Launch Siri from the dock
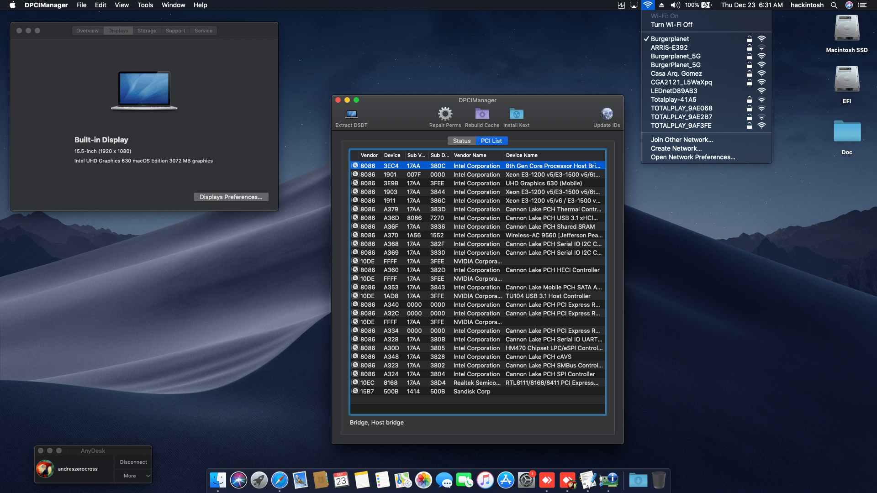 238,480
